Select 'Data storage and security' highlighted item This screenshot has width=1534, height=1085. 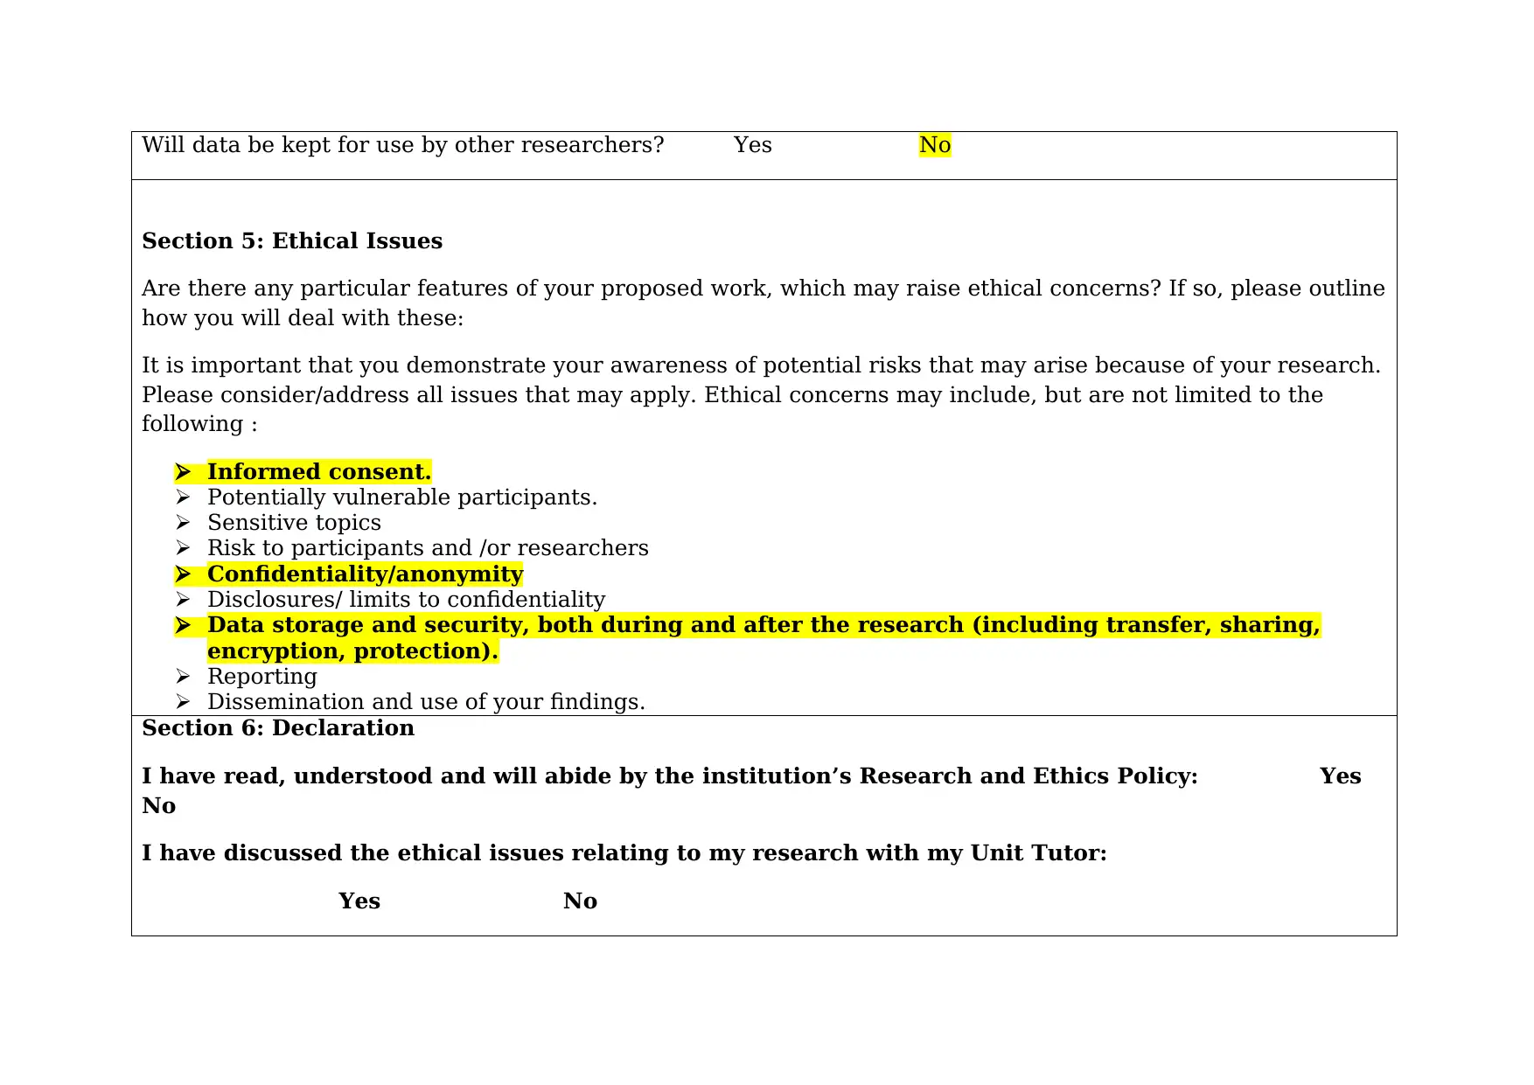point(764,638)
